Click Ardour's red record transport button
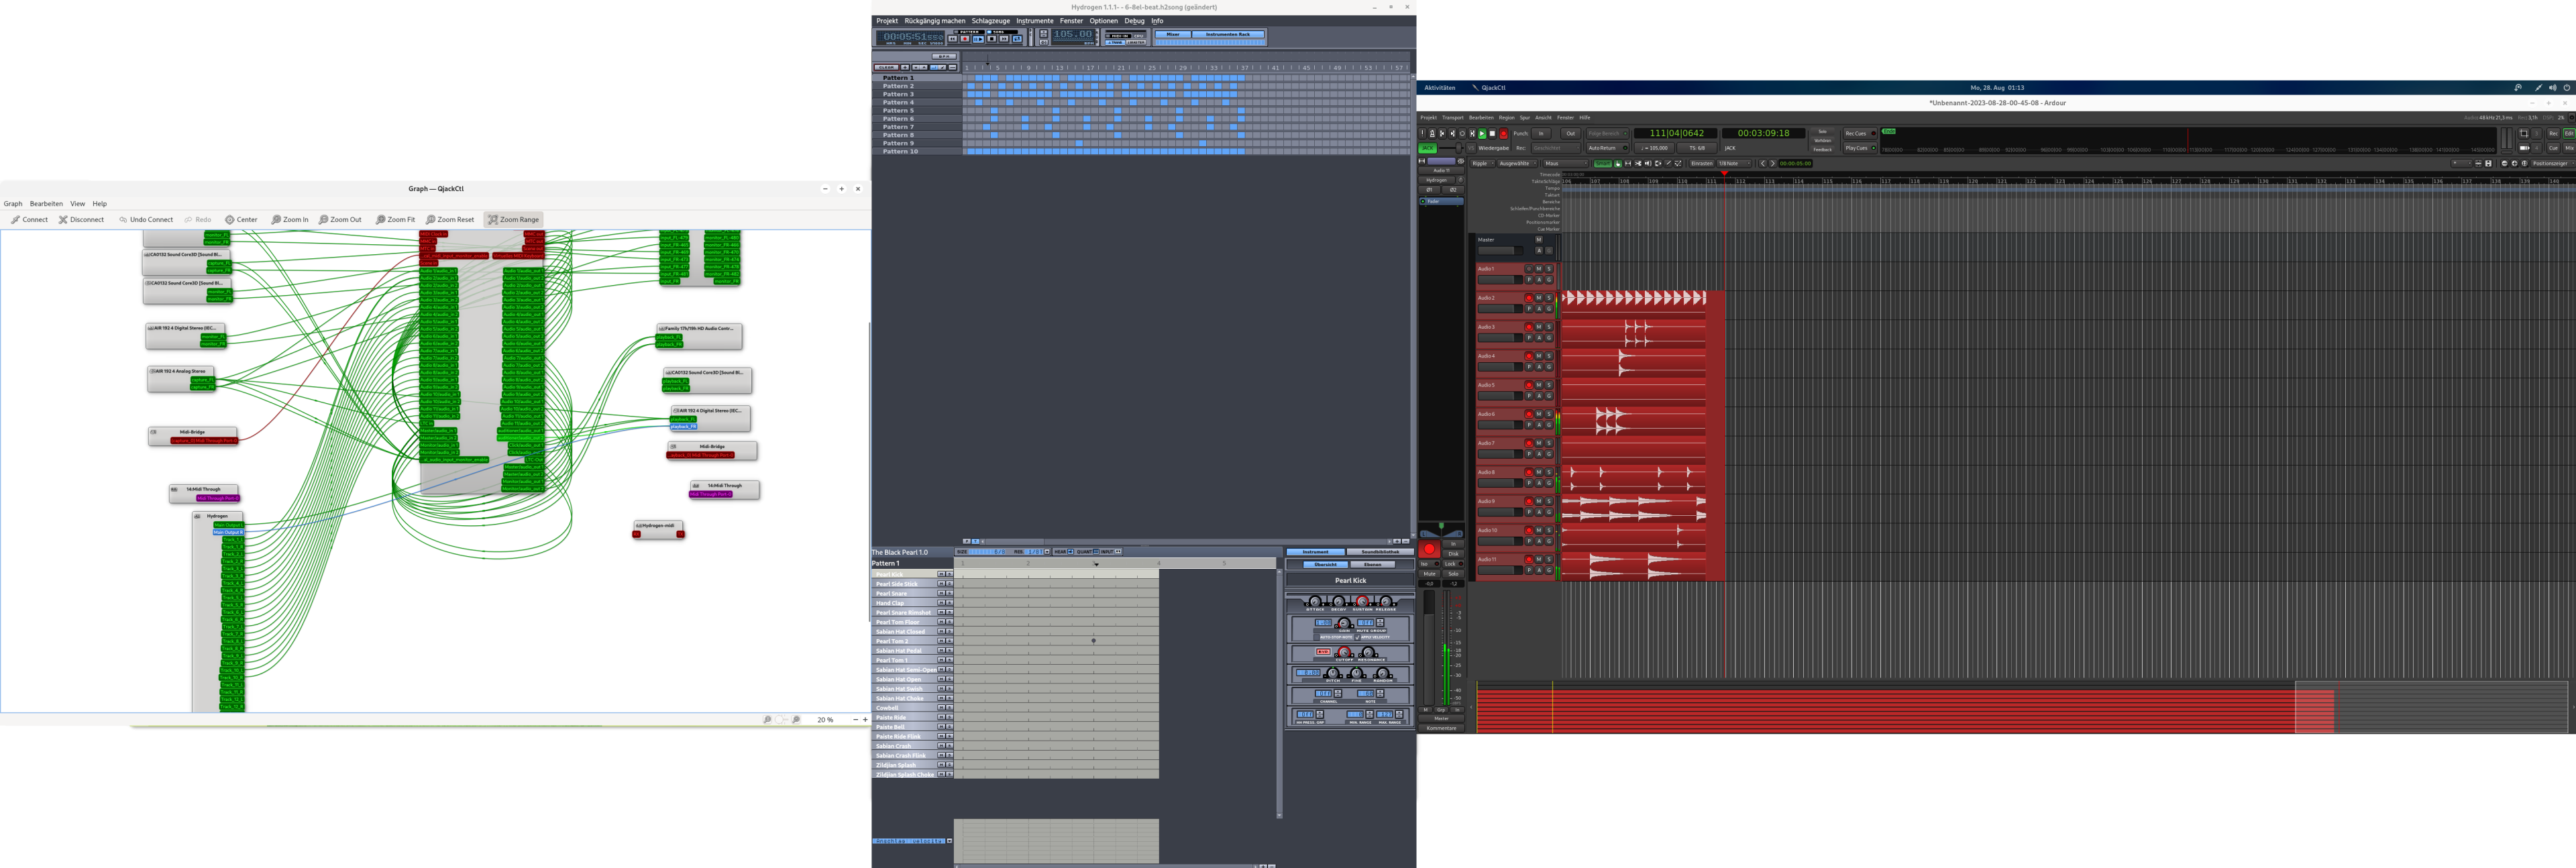The height and width of the screenshot is (868, 2576). click(1504, 134)
